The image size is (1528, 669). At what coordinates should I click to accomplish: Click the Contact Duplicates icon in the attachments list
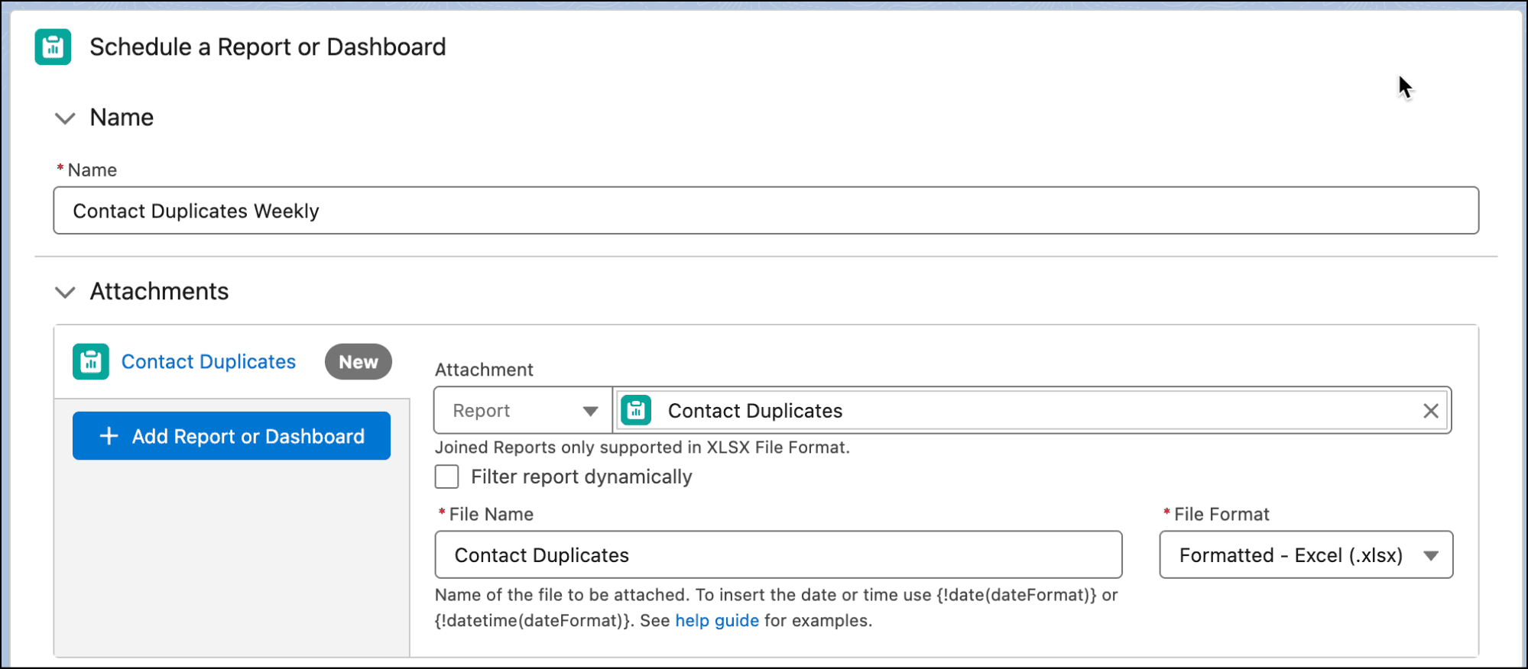click(91, 362)
